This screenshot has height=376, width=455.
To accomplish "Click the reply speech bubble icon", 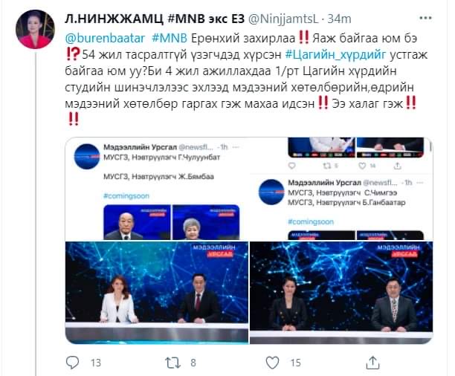I will point(72,363).
